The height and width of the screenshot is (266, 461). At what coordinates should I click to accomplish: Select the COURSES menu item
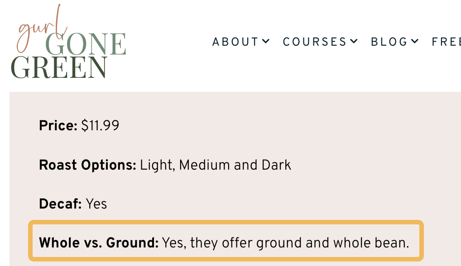point(315,42)
